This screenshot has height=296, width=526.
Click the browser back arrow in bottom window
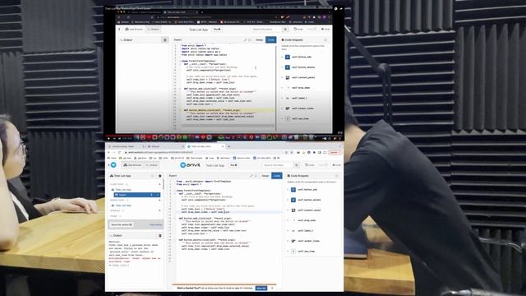108,152
